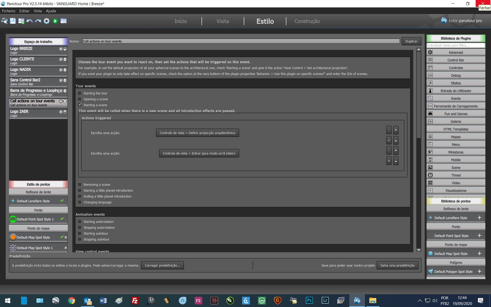The height and width of the screenshot is (307, 491).
Task: Click the Advanced plugin category icon
Action: (x=430, y=52)
